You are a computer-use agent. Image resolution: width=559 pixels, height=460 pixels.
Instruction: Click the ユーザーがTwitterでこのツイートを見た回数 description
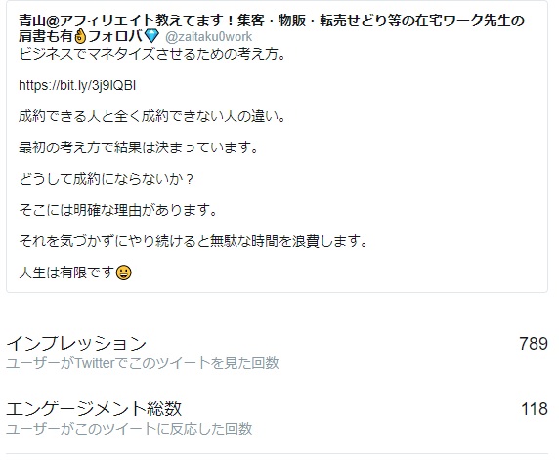pos(143,363)
